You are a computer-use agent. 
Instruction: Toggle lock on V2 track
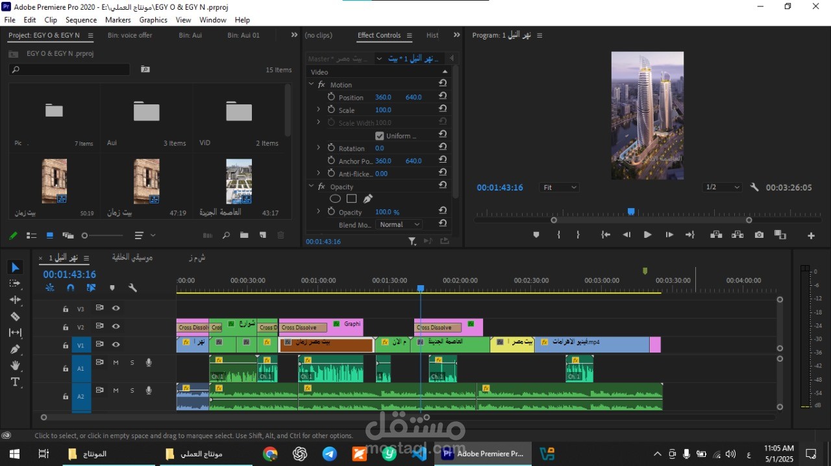point(66,327)
